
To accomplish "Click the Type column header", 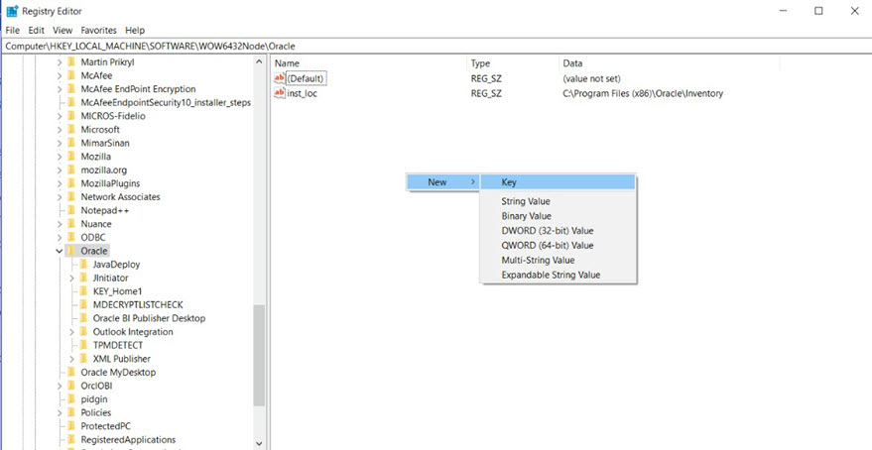I will 513,63.
